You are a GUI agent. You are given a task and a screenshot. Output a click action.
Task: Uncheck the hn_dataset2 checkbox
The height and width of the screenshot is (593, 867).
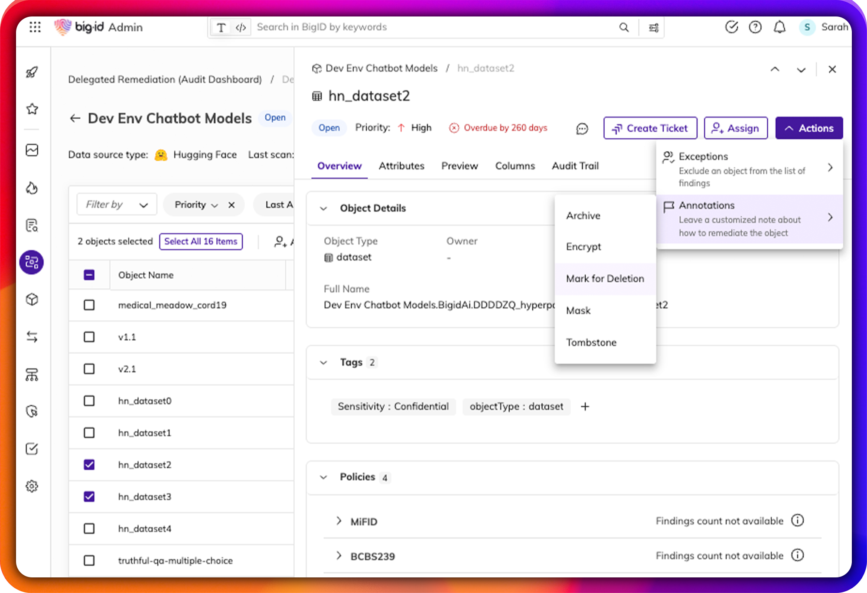pyautogui.click(x=89, y=465)
